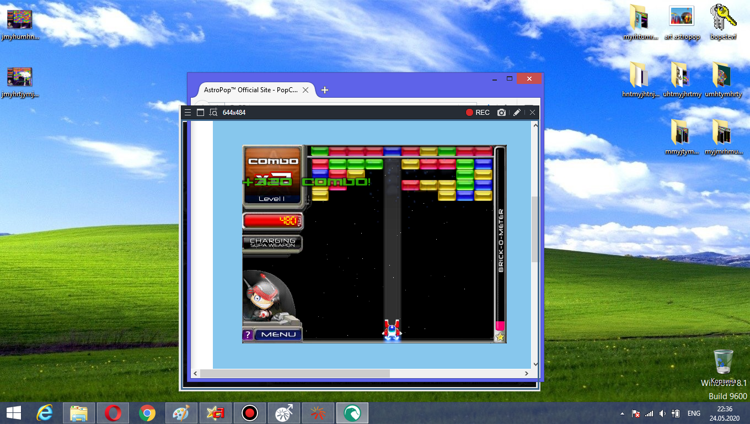Image resolution: width=750 pixels, height=424 pixels.
Task: Click the recorder full-screen mode icon
Action: (x=200, y=113)
